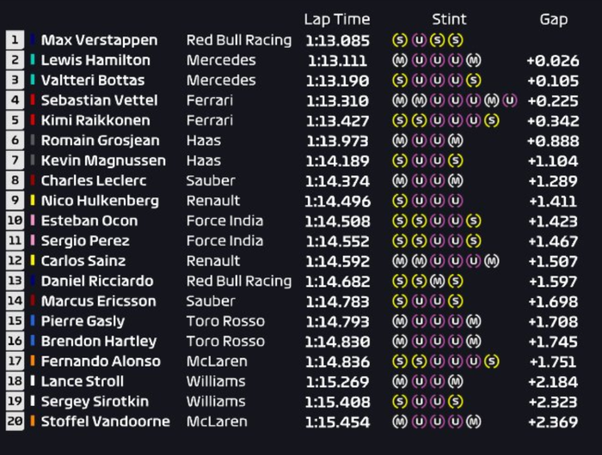
Task: Sort by the Lap Time column header
Action: pyautogui.click(x=337, y=19)
